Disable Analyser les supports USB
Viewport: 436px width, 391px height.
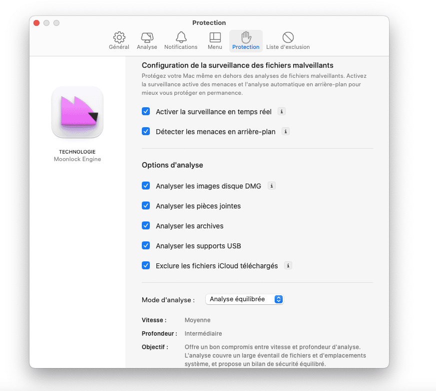146,246
